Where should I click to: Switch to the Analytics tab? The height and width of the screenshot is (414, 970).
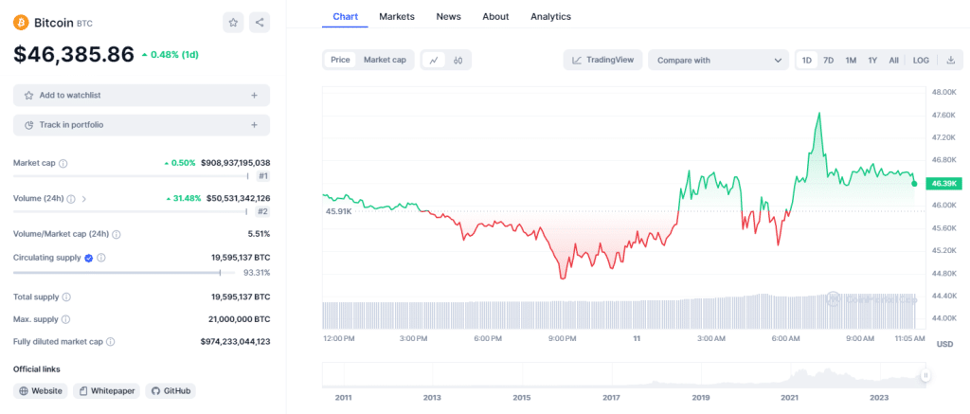[550, 16]
